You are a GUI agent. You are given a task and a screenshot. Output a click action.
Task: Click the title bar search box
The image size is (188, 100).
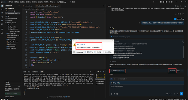72,2
